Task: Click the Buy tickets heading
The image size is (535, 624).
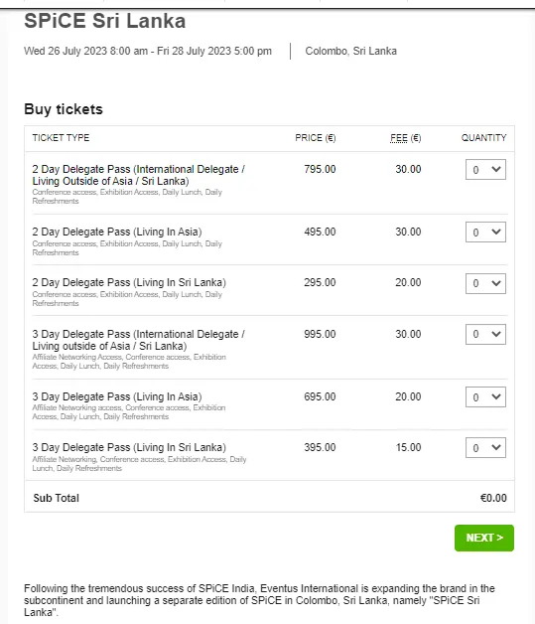Action: pos(64,109)
